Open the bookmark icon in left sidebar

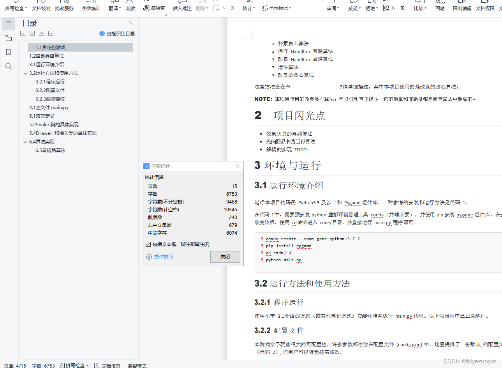click(9, 52)
